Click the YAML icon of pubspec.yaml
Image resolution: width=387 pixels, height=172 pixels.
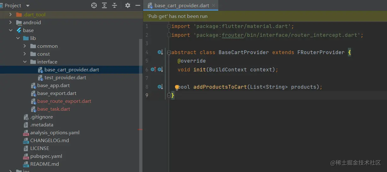[26, 156]
